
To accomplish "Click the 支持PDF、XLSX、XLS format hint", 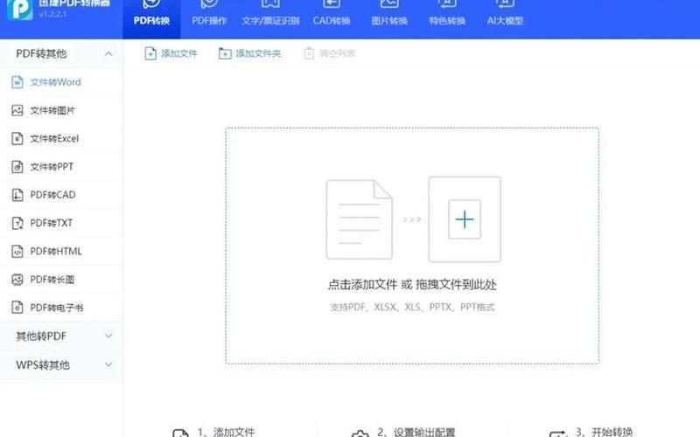I will [412, 308].
